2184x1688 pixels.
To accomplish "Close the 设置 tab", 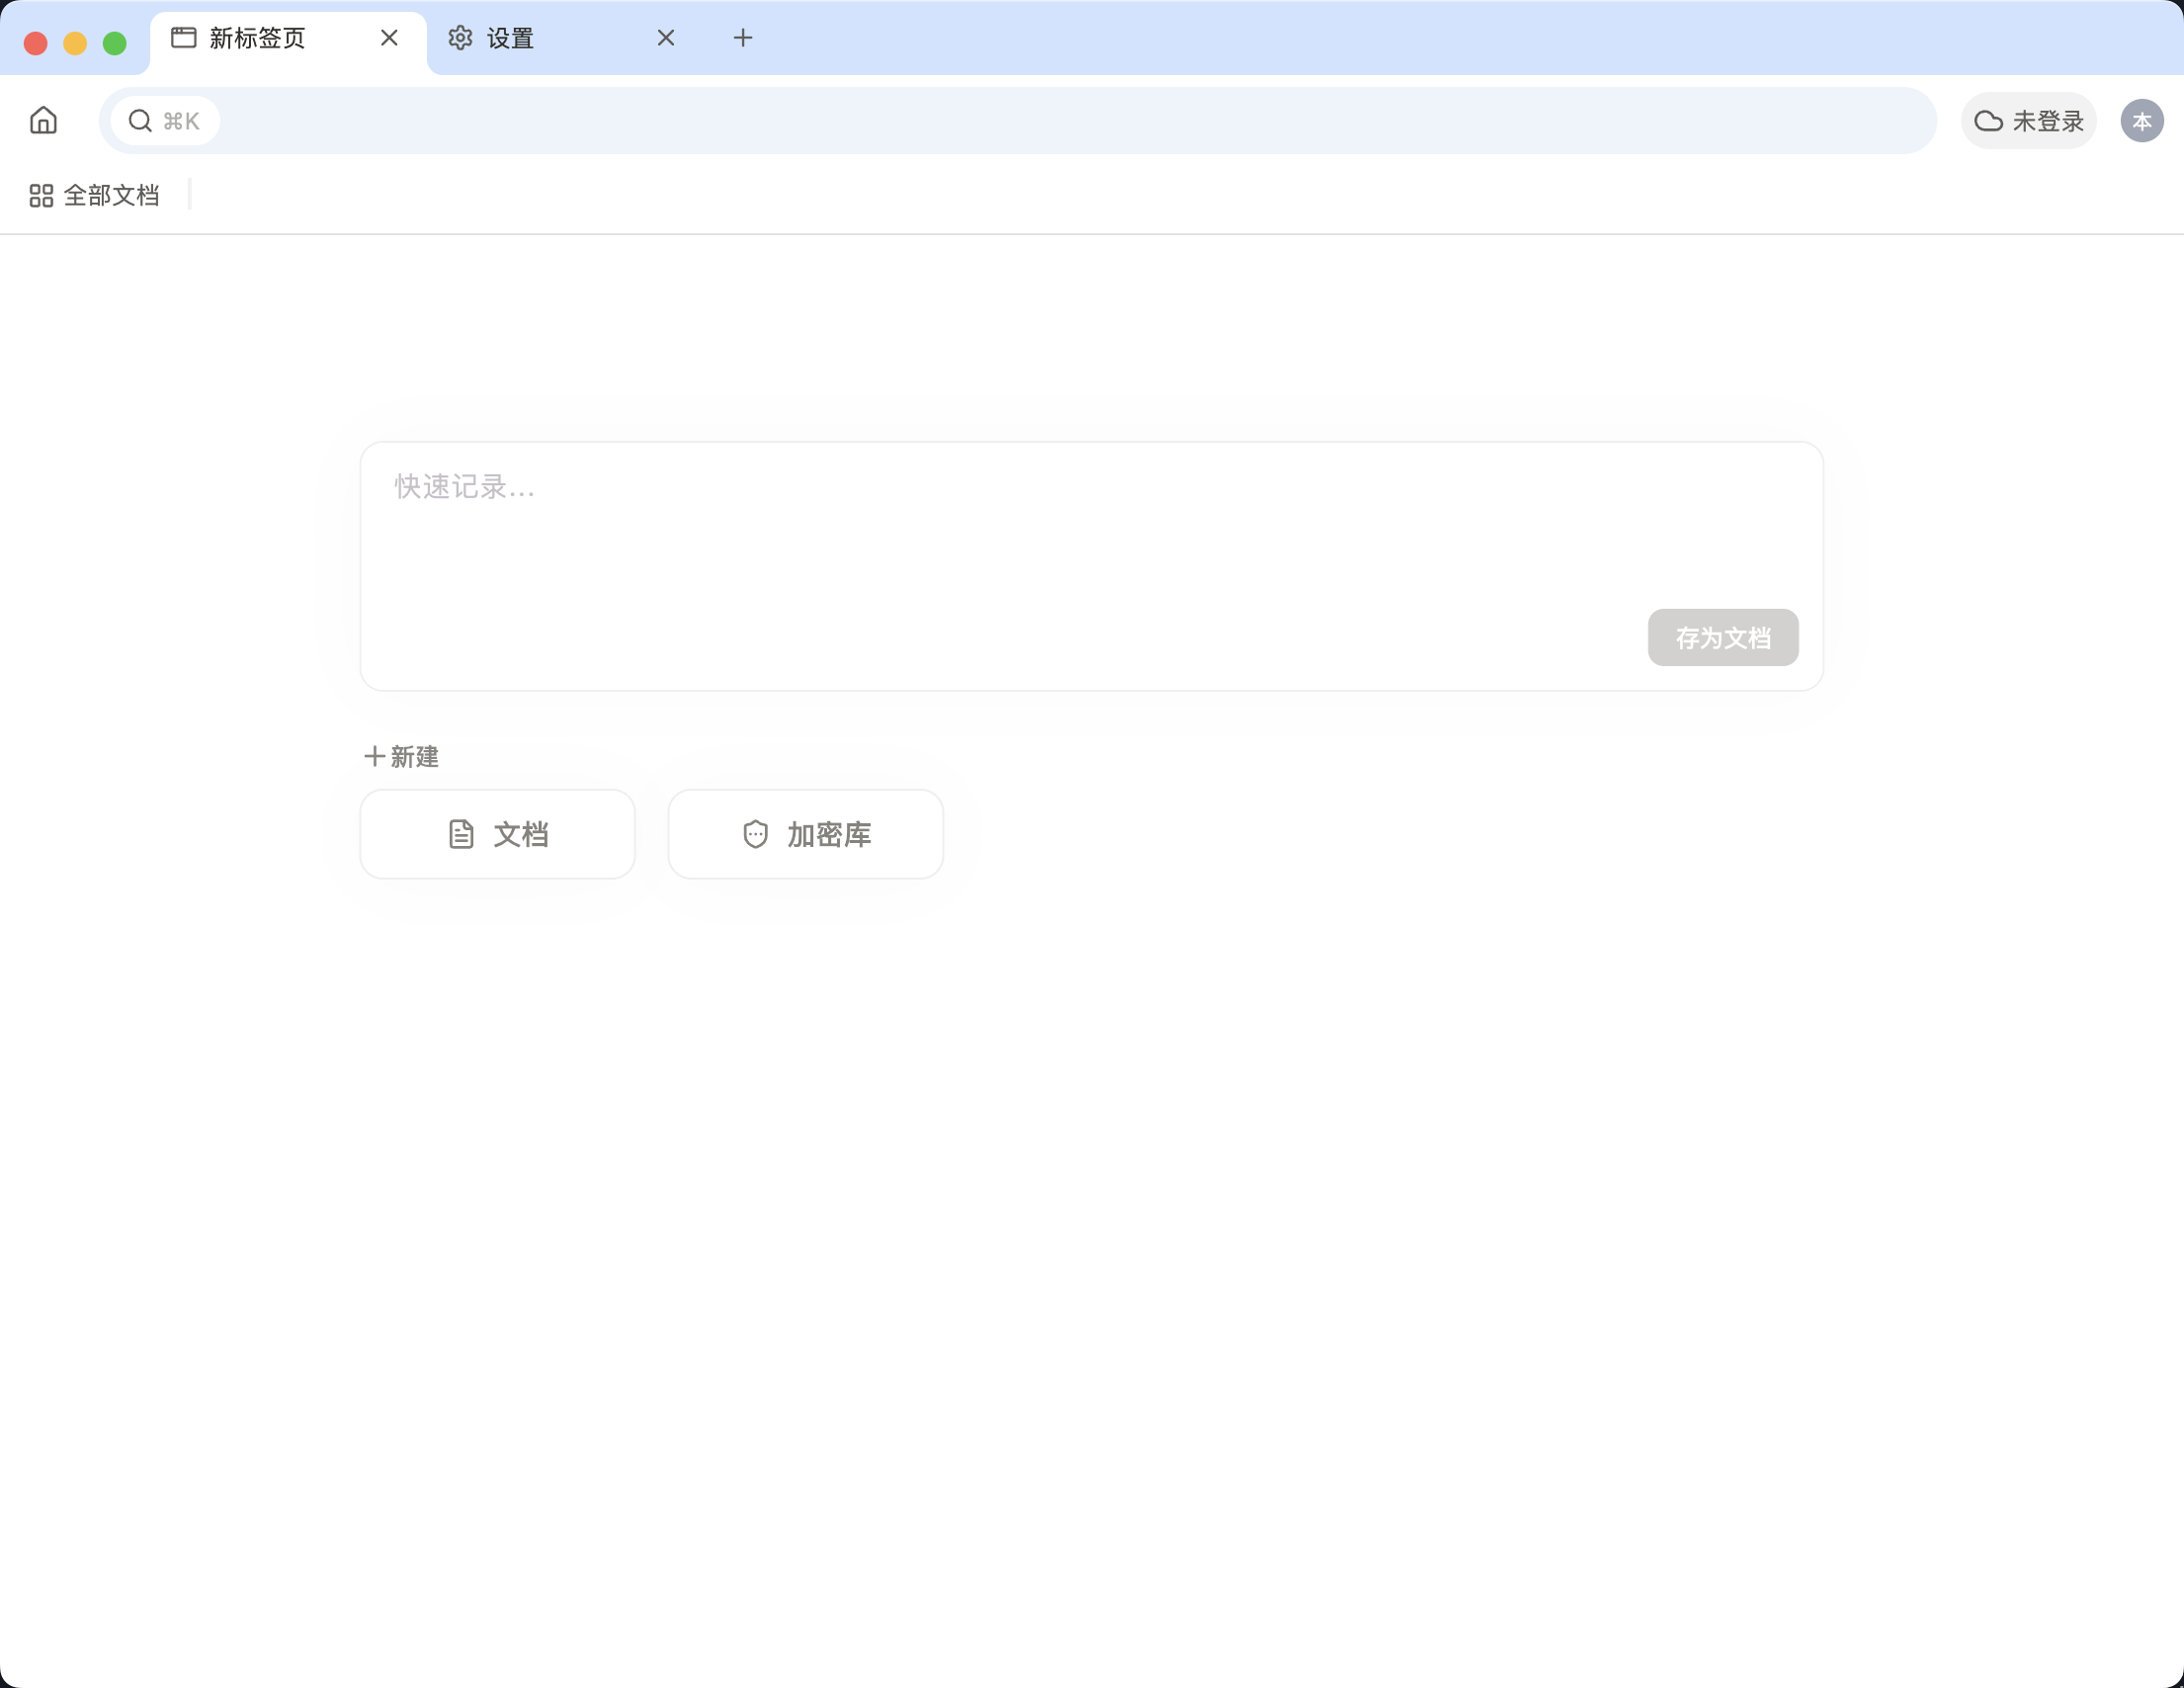I will click(666, 38).
